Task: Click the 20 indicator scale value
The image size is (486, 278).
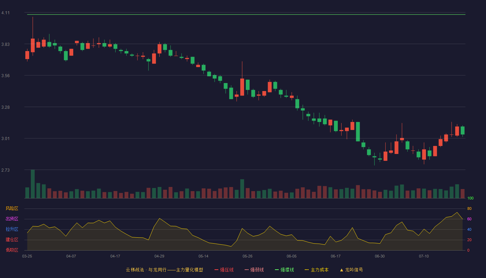Action: pos(469,240)
